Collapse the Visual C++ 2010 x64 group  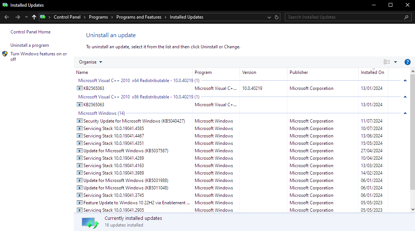405,81
